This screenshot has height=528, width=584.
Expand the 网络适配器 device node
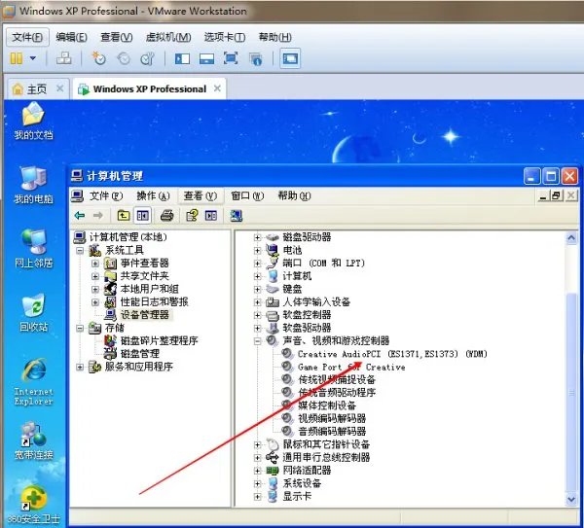pos(258,470)
